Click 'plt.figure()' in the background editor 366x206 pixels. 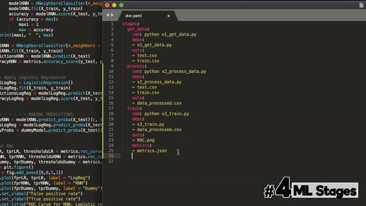pyautogui.click(x=18, y=167)
